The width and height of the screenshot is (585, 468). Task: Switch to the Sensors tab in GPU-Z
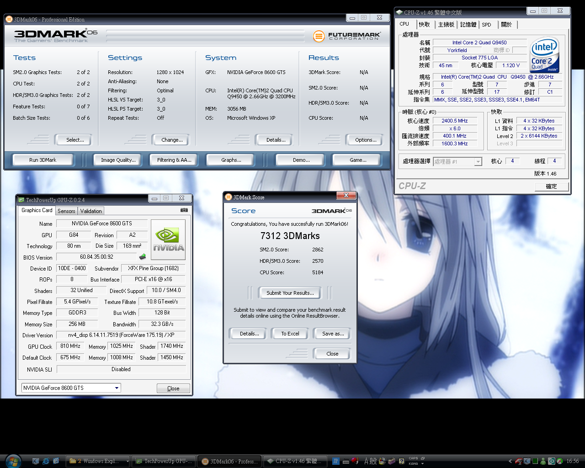click(x=66, y=211)
